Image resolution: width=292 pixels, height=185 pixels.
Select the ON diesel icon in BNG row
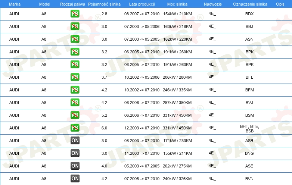click(75, 153)
